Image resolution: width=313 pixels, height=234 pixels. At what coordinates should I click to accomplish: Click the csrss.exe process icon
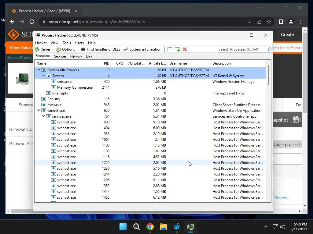tap(43, 105)
